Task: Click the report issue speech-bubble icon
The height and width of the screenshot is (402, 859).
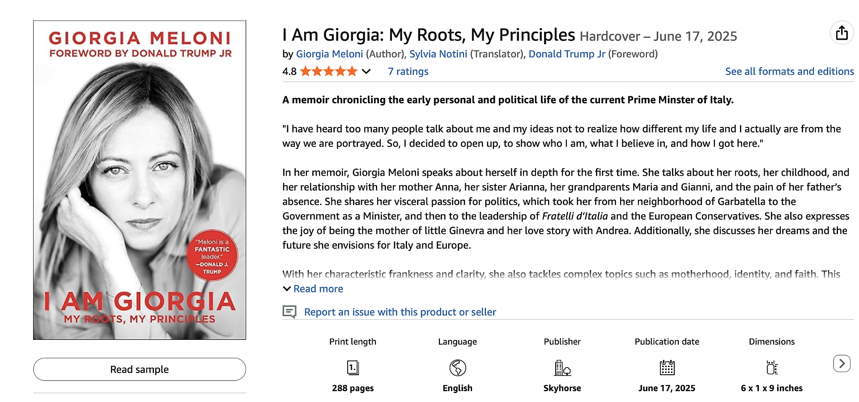Action: click(x=289, y=312)
